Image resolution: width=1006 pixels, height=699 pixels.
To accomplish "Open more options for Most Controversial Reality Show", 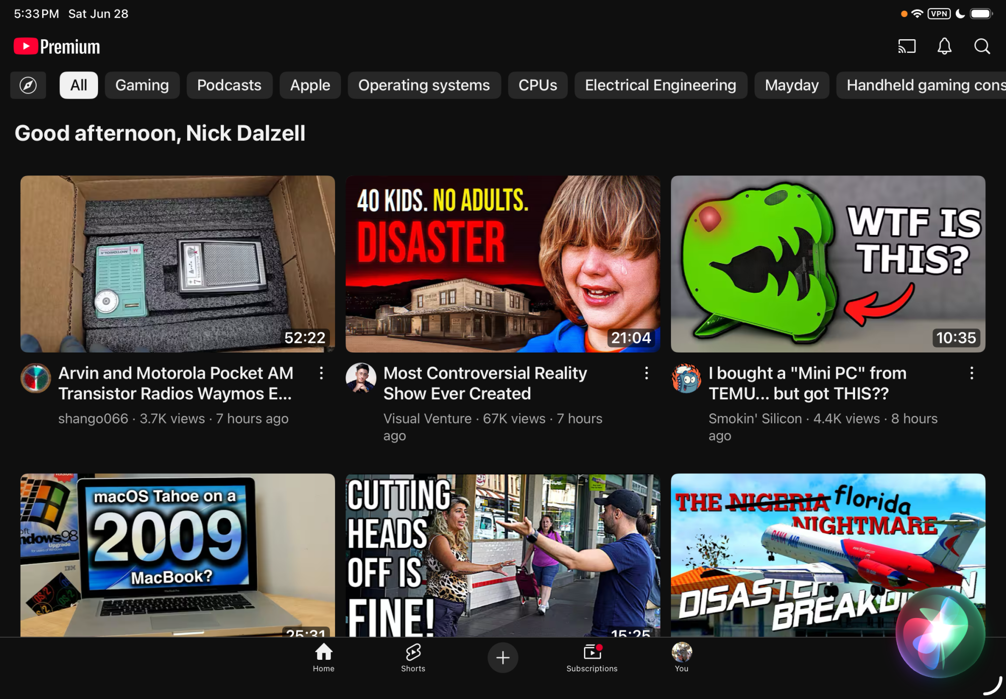I will (x=646, y=373).
